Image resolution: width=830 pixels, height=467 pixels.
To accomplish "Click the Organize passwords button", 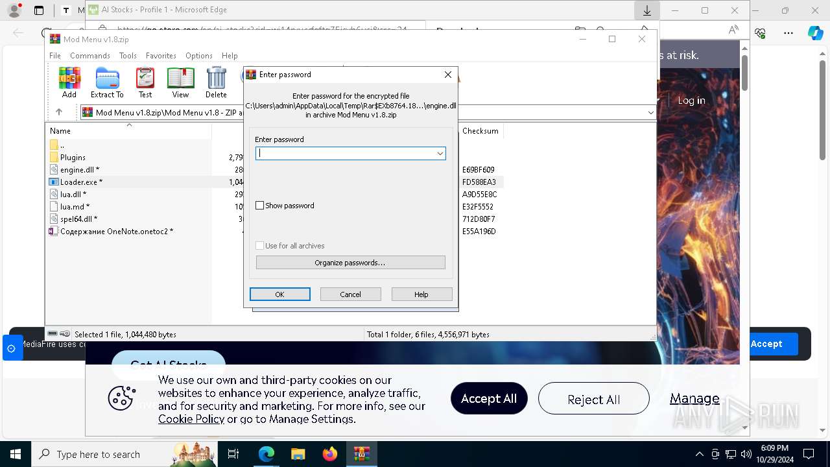I will tap(350, 263).
